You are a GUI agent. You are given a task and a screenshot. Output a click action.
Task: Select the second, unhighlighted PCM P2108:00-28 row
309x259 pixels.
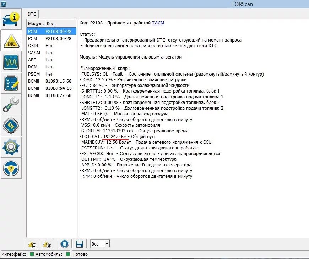click(x=51, y=38)
